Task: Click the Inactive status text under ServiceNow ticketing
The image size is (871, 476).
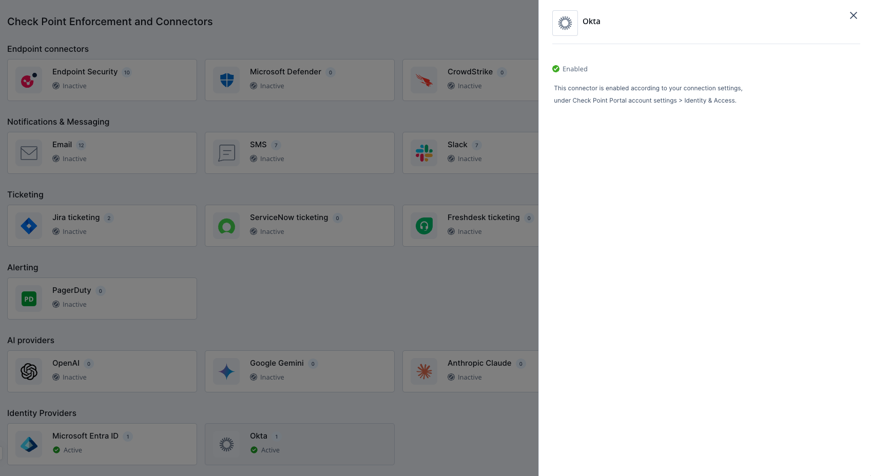Action: pyautogui.click(x=272, y=232)
